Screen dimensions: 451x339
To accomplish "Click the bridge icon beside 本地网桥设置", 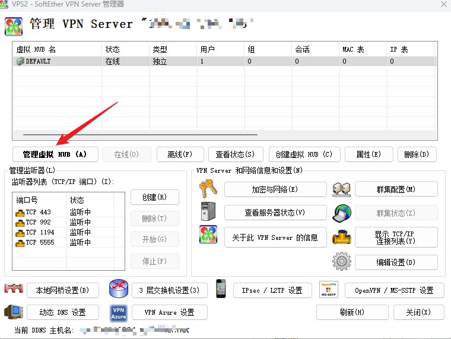I will [14, 290].
